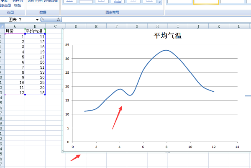Screen dimensions: 251x168
Task: Click horizontal axis label 8
Action: click(x=166, y=147)
